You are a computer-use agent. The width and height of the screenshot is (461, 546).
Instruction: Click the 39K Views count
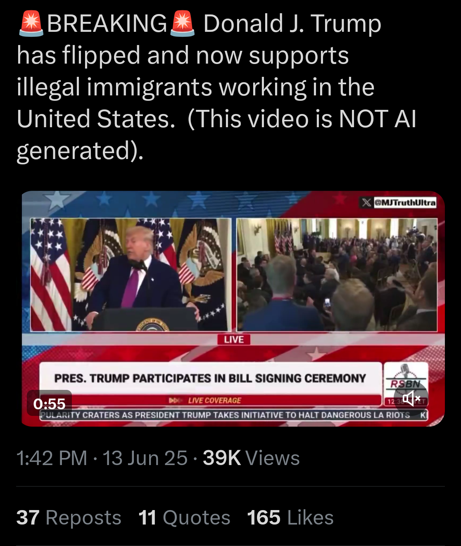[251, 458]
